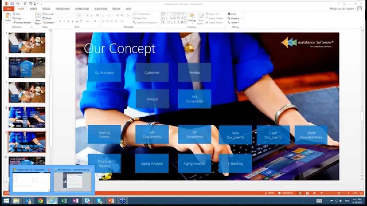This screenshot has width=367, height=206.
Task: Open Google Chrome from taskbar
Action: [x=40, y=201]
